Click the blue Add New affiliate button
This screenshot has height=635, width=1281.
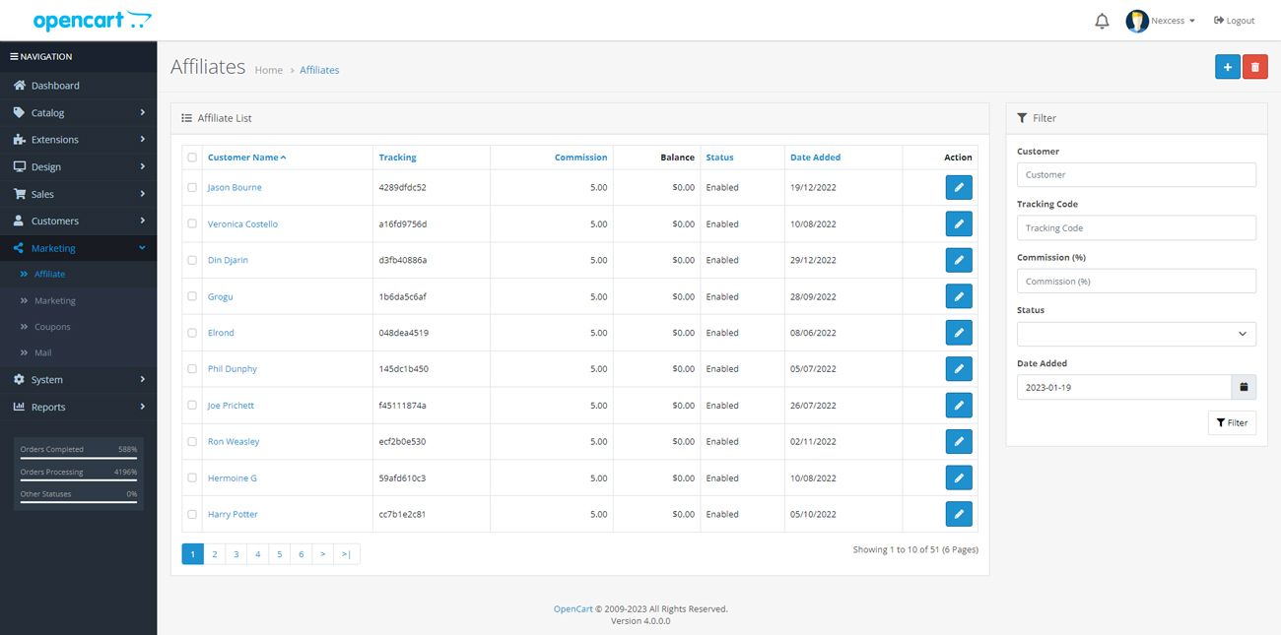(x=1227, y=66)
